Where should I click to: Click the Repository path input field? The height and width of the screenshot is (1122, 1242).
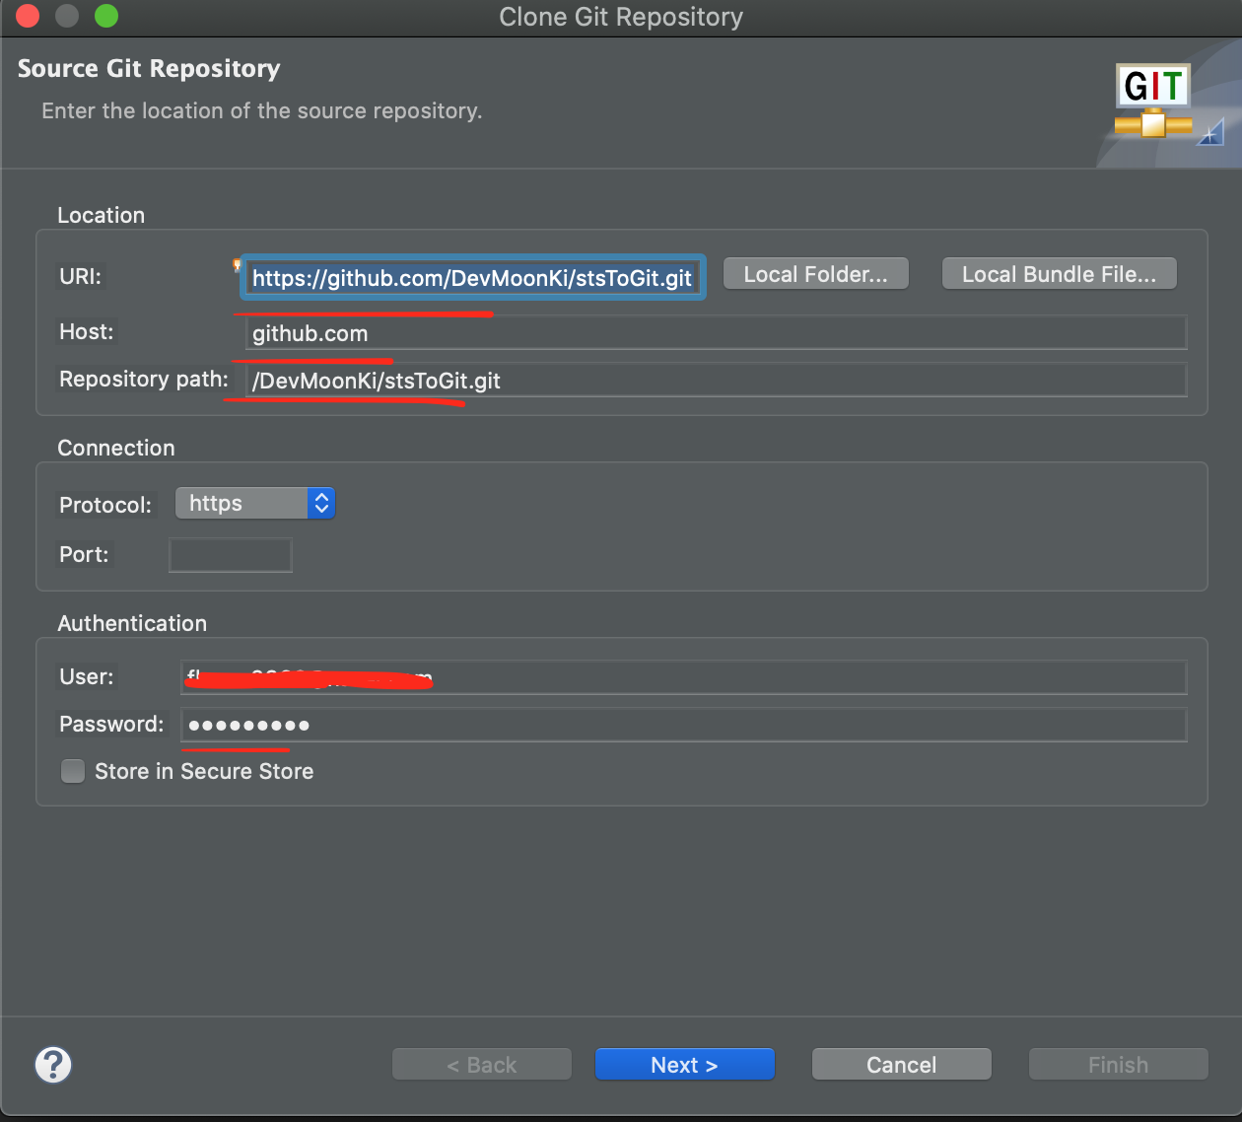click(x=716, y=381)
